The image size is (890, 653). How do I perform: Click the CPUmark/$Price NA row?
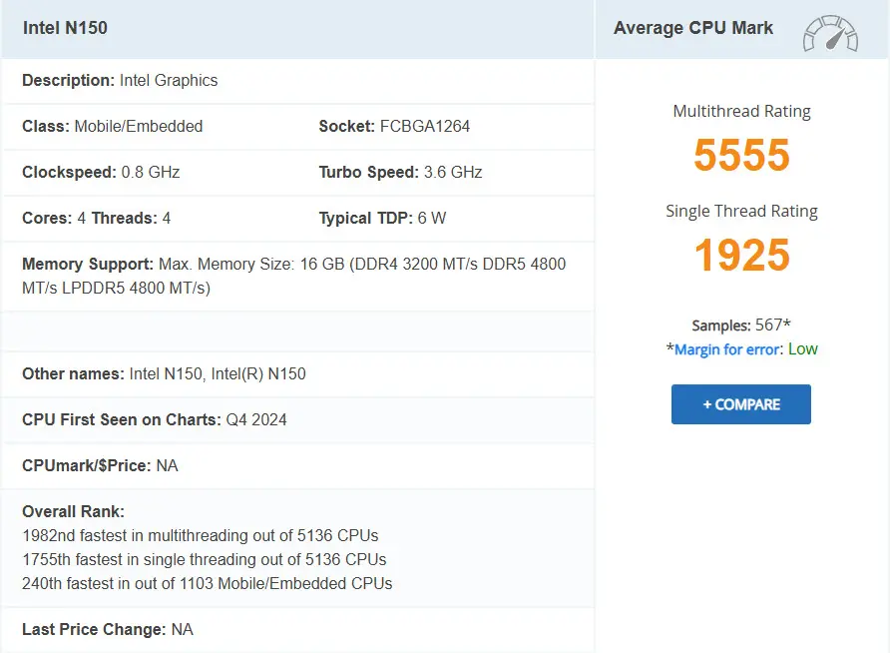point(100,466)
